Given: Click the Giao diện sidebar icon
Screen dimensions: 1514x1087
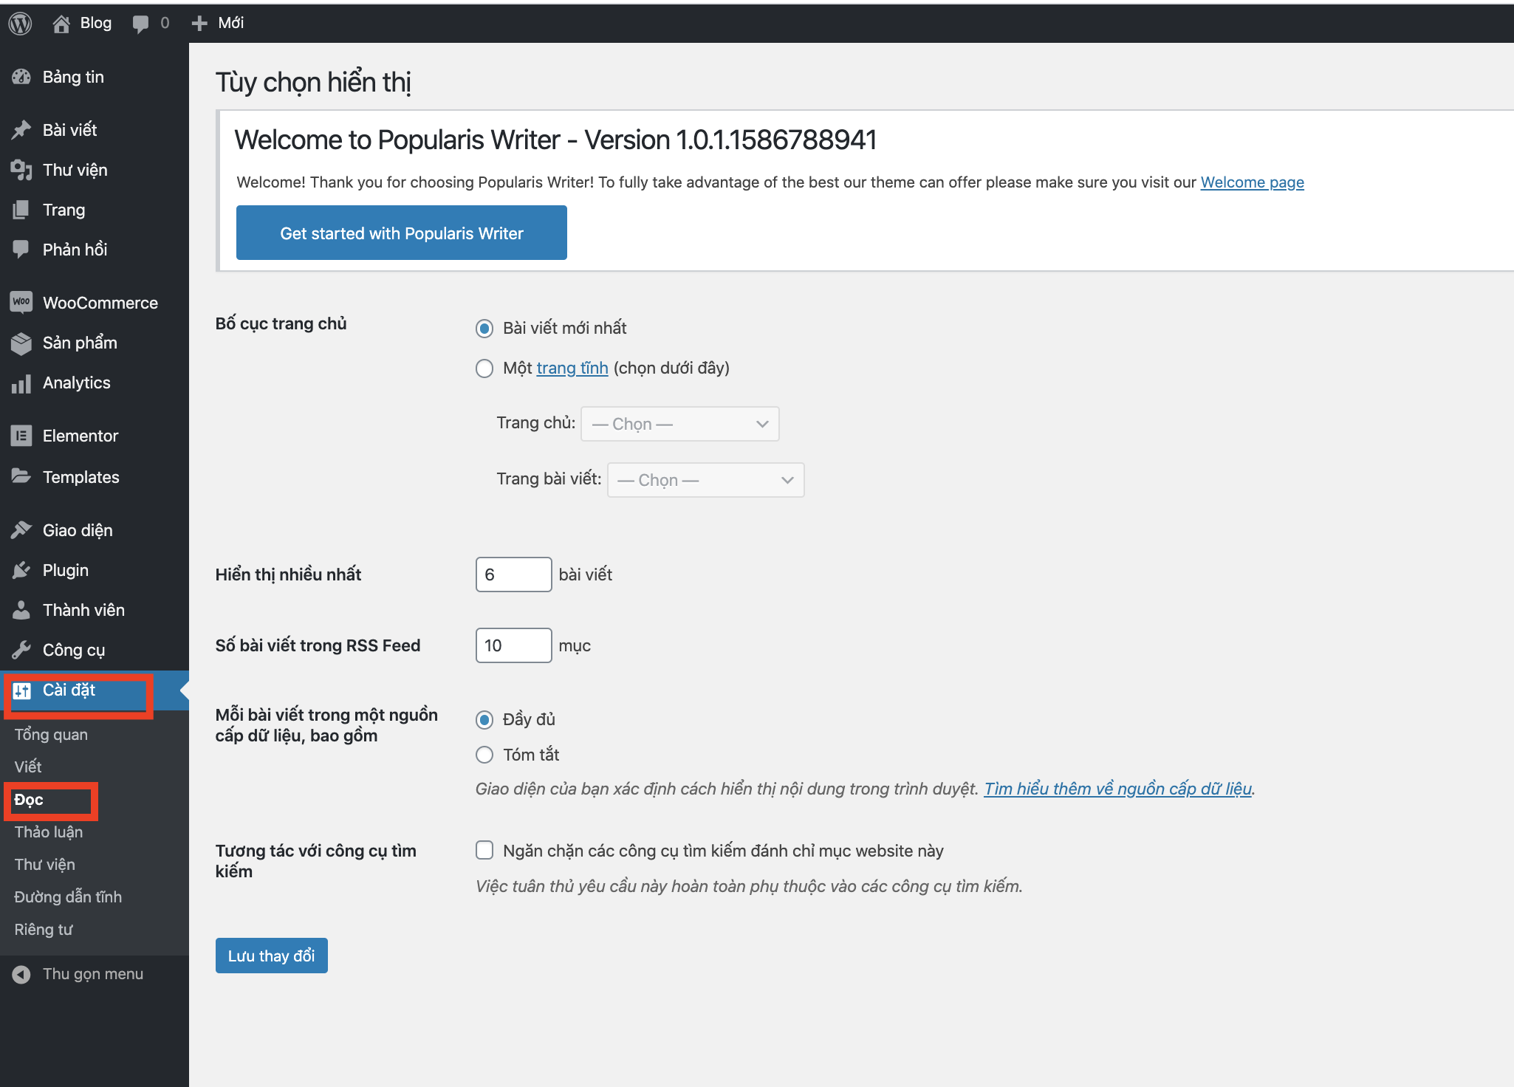Looking at the screenshot, I should [x=22, y=531].
